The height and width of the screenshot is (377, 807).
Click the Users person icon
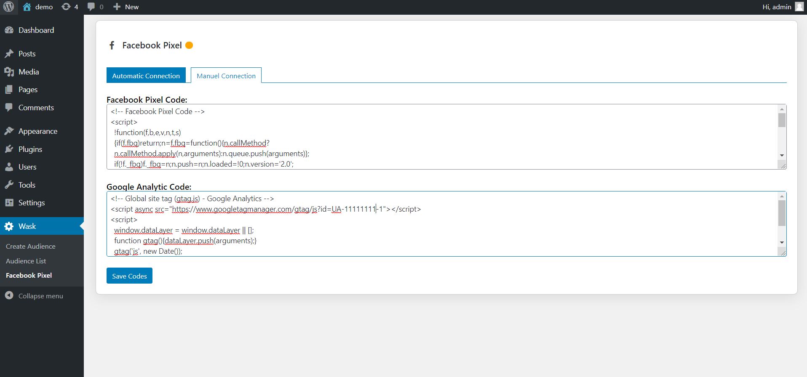(9, 167)
